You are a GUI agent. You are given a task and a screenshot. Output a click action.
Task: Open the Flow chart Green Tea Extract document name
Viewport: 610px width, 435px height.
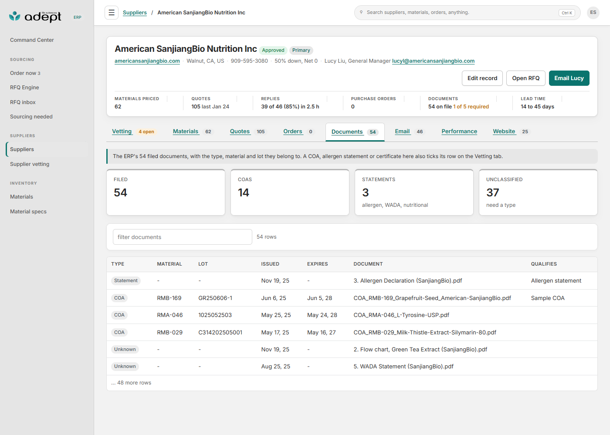[420, 350]
